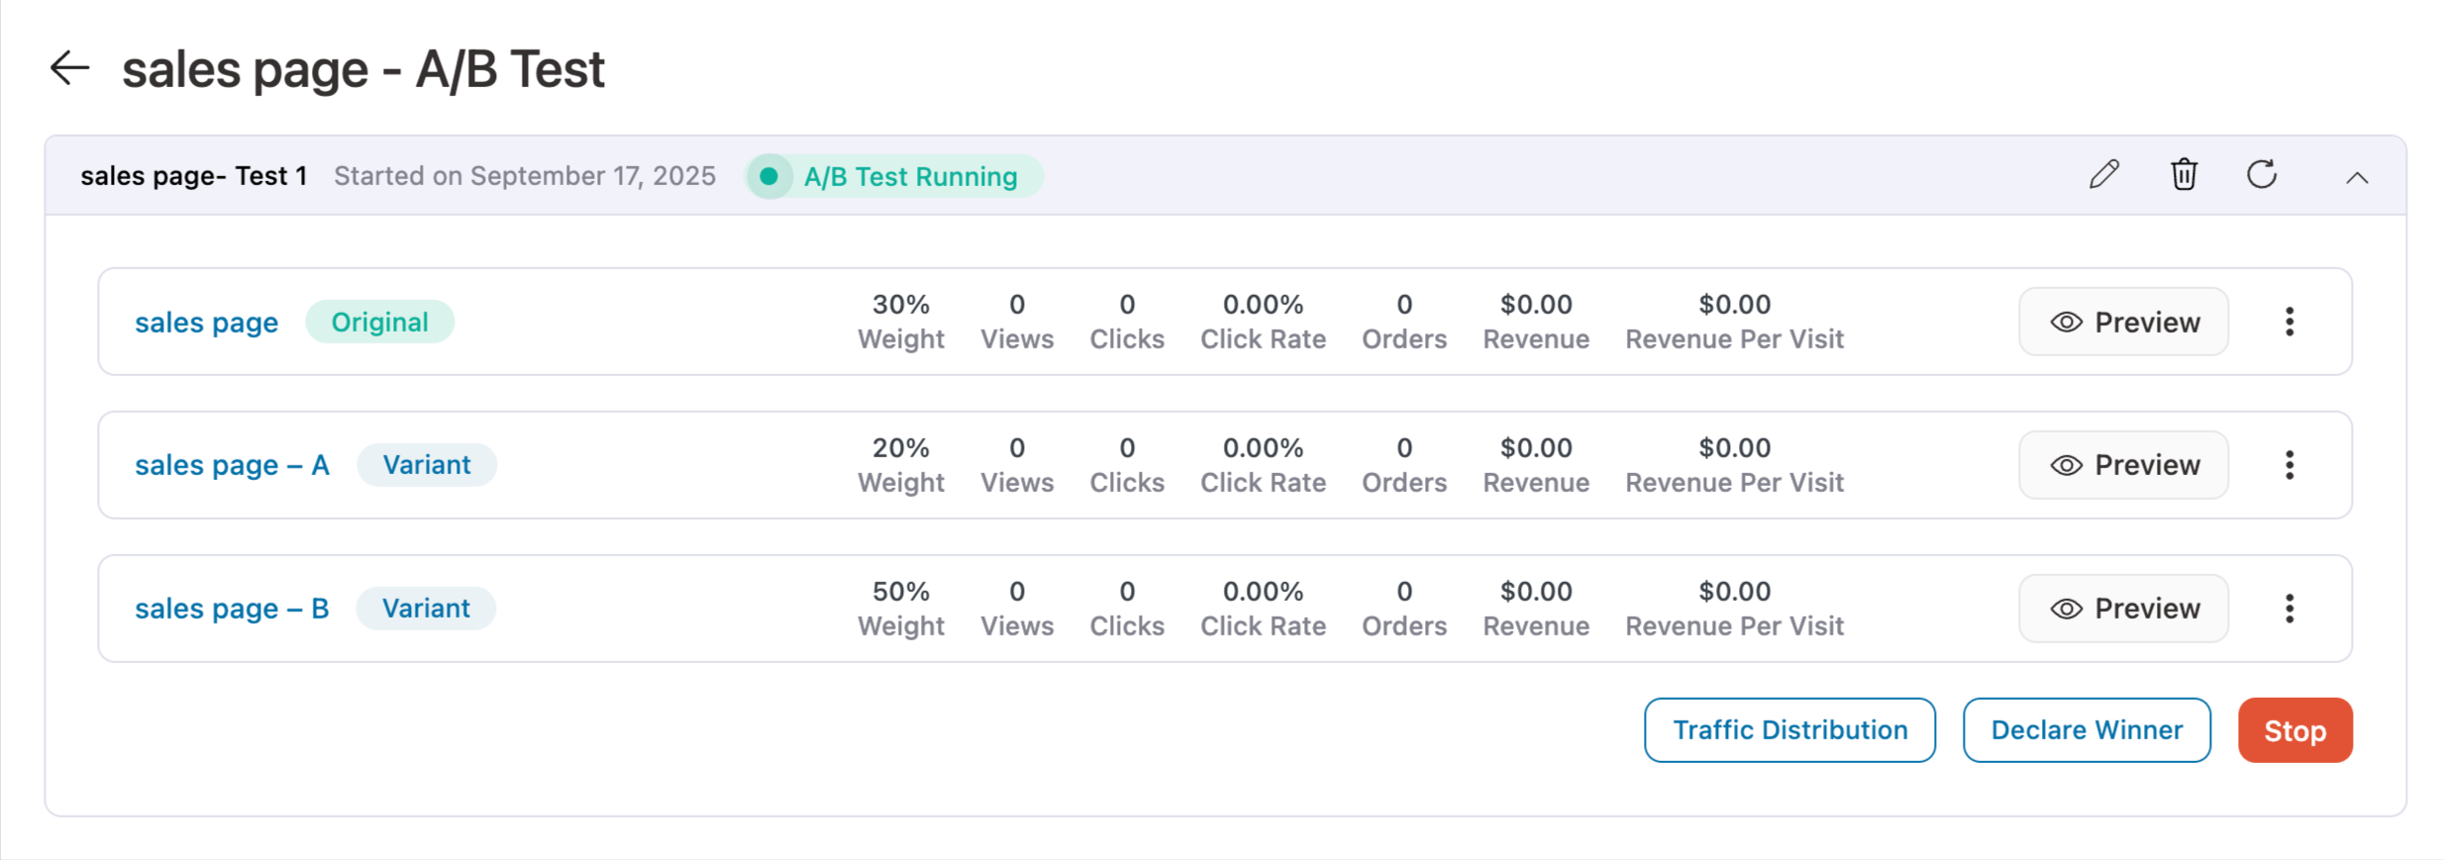
Task: Open three-dot menu for sales page – B
Action: [x=2290, y=609]
